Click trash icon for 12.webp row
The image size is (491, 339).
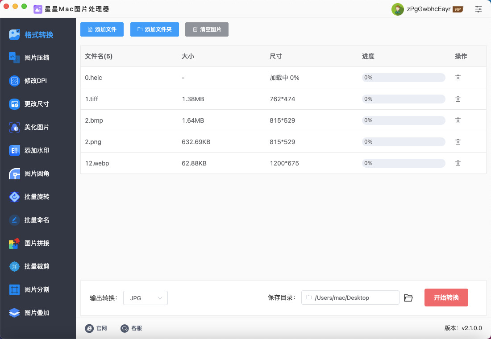pos(458,163)
